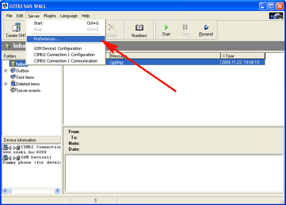
Task: Close the open Server menu
Action: pyautogui.click(x=34, y=16)
